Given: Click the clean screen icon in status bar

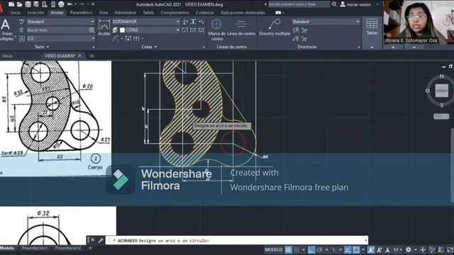Looking at the screenshot, I should point(450,249).
